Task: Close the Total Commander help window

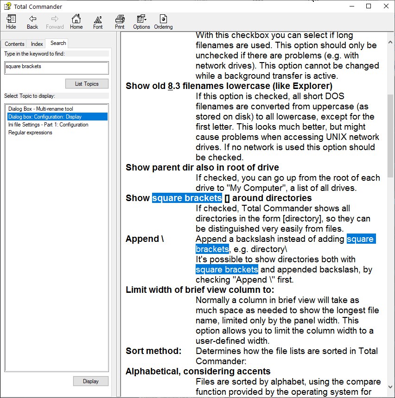Action: (x=386, y=6)
